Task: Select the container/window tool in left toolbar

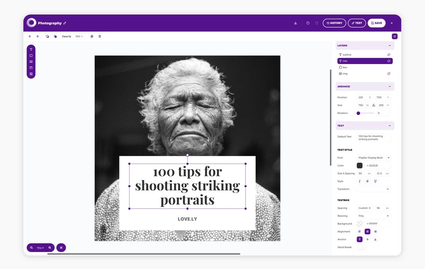Action: 31,68
